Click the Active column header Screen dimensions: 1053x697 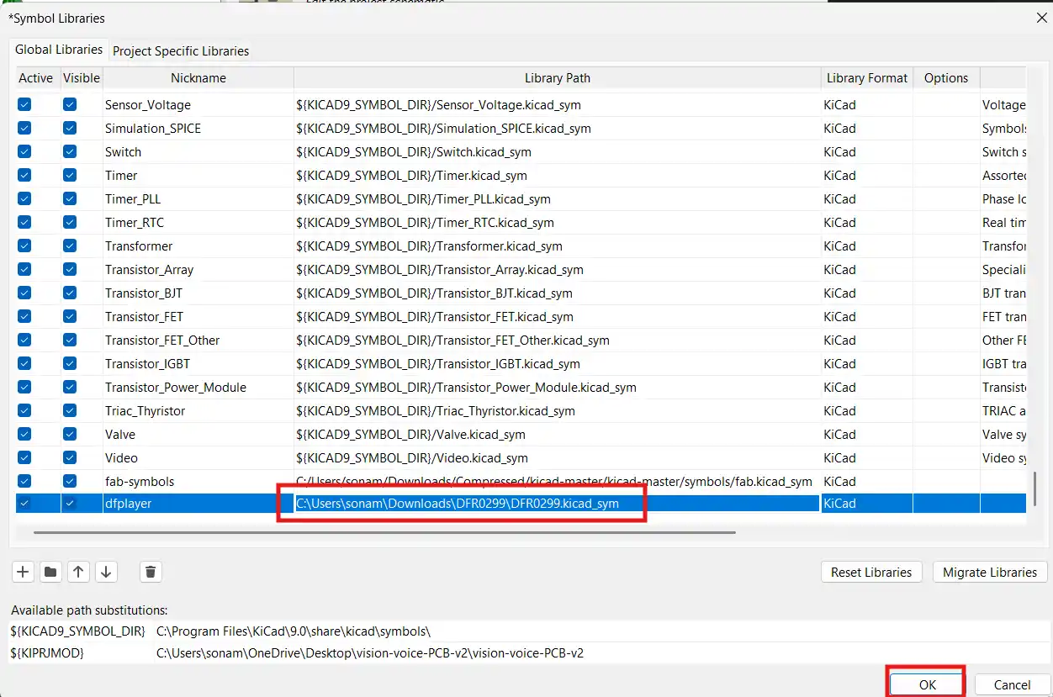coord(35,78)
